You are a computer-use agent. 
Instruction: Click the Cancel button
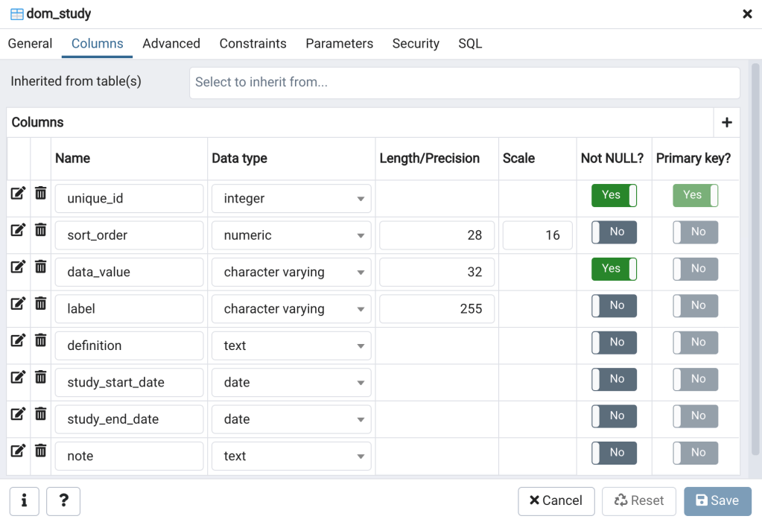click(x=556, y=501)
